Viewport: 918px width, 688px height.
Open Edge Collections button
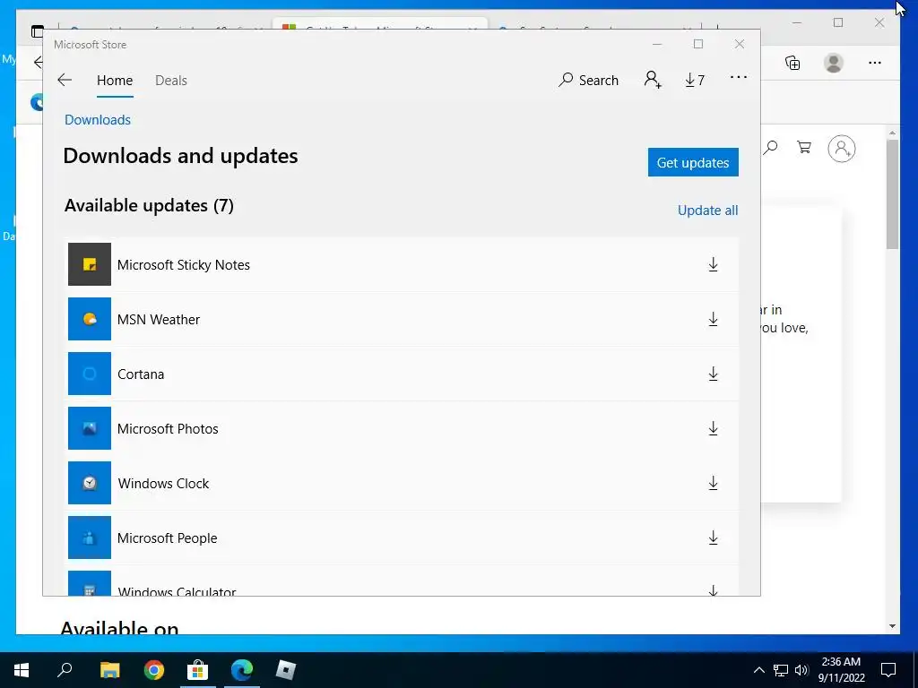pos(792,63)
